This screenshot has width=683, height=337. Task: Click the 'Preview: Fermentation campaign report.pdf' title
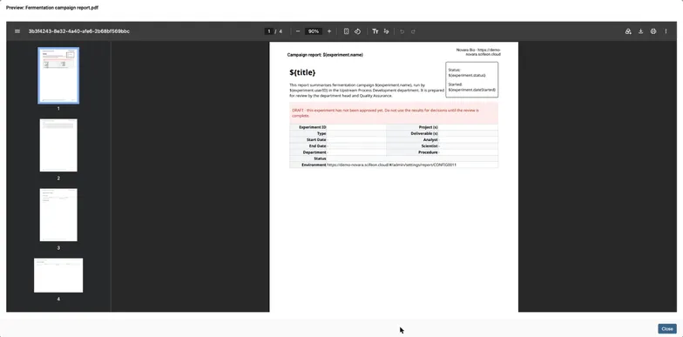tap(52, 8)
